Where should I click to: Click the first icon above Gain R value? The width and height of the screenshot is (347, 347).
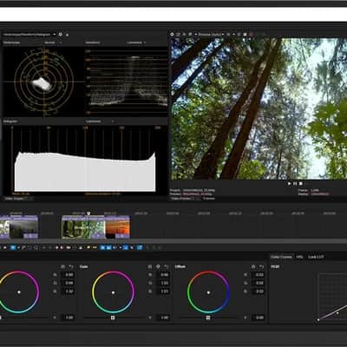click(150, 266)
